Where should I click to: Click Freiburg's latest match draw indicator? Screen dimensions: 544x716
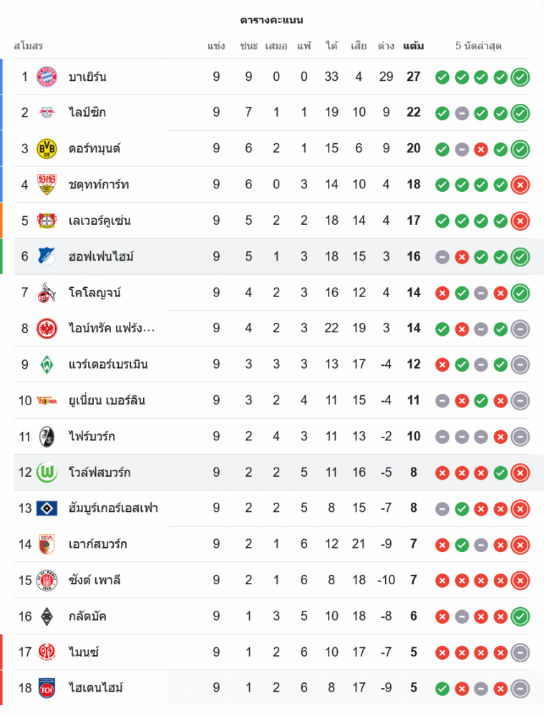(520, 436)
